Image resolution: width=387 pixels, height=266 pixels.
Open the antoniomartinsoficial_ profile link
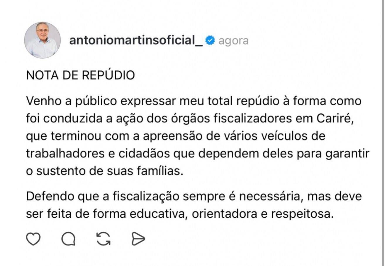click(136, 40)
